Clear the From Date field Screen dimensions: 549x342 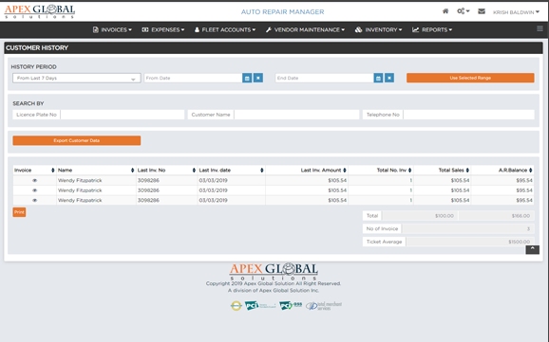click(258, 78)
